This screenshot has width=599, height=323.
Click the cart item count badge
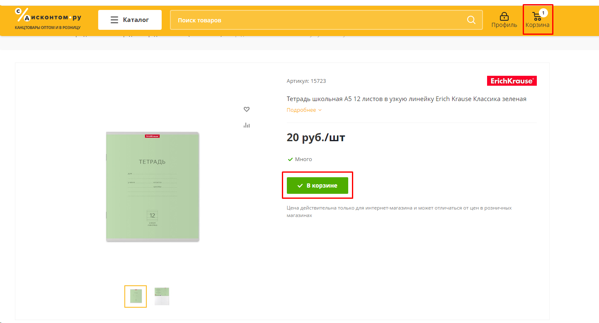click(x=543, y=13)
